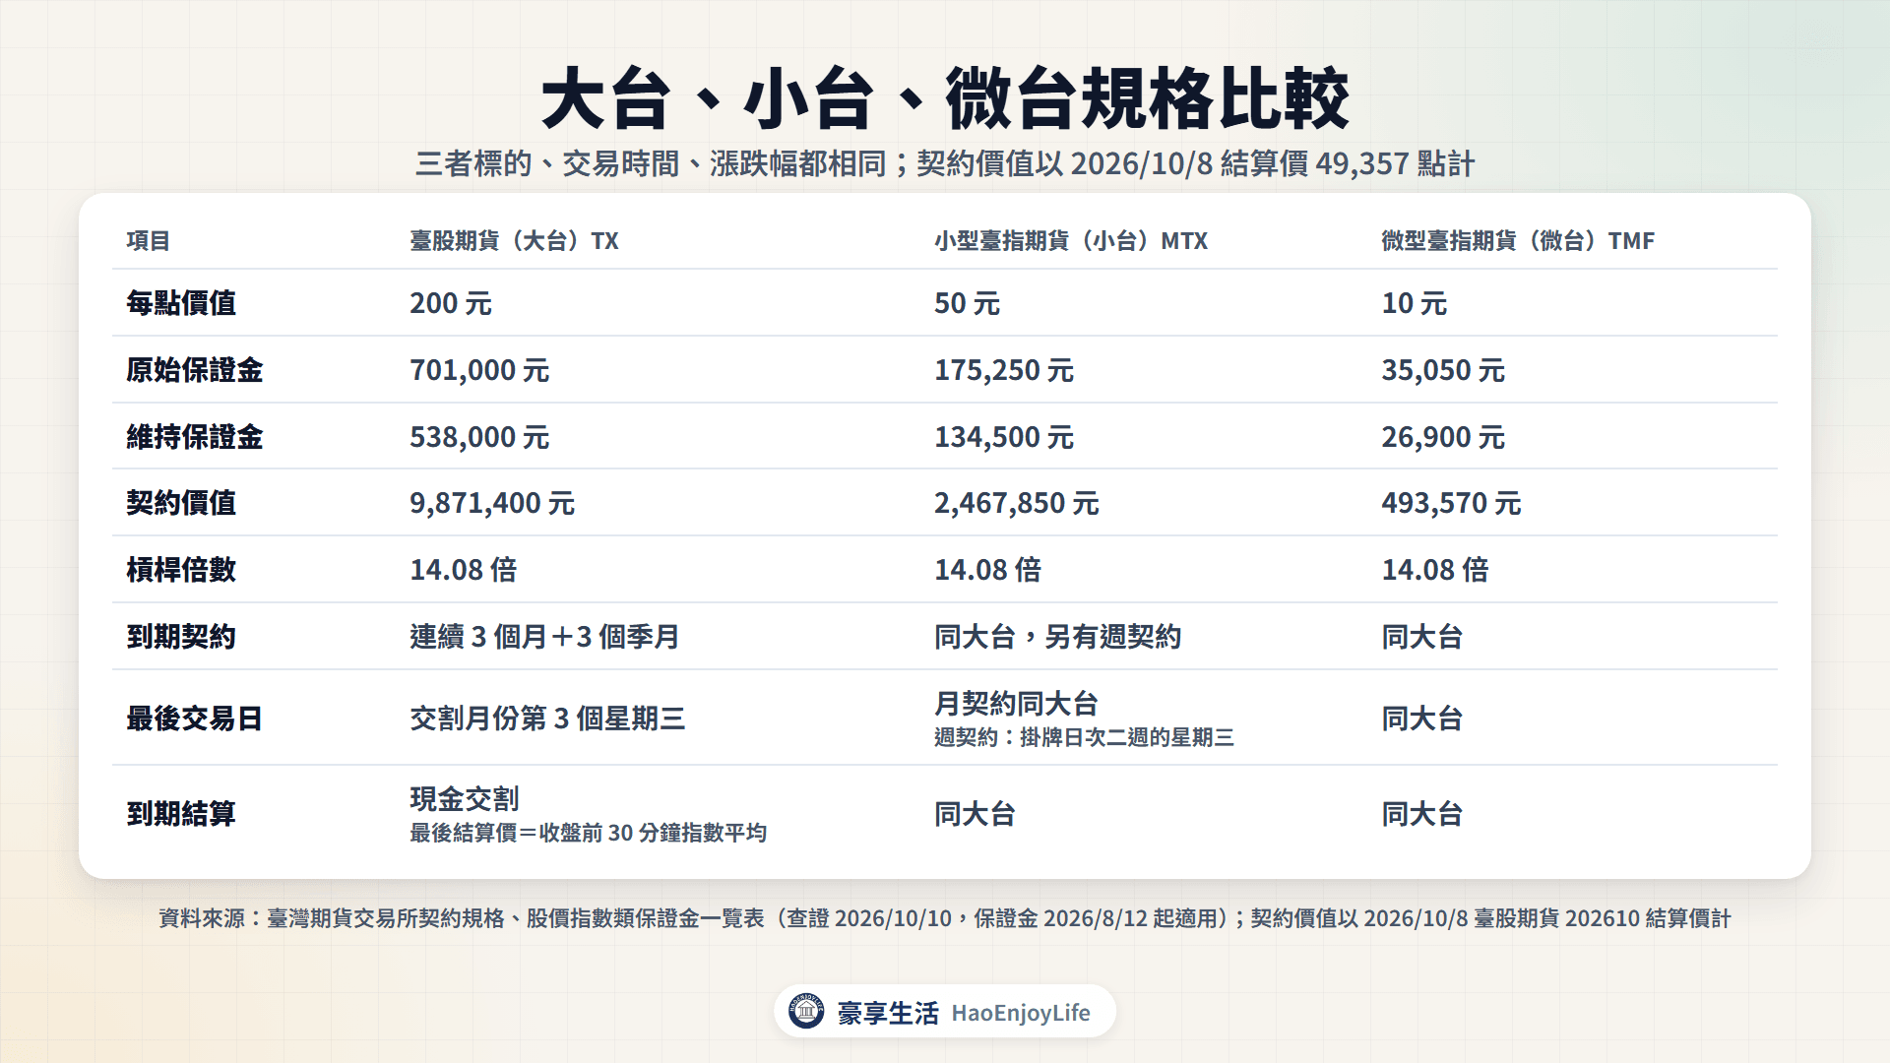
Task: Click the HaoEnjoyLife round logo icon
Action: click(806, 1011)
